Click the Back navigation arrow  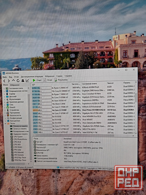(x=4, y=81)
